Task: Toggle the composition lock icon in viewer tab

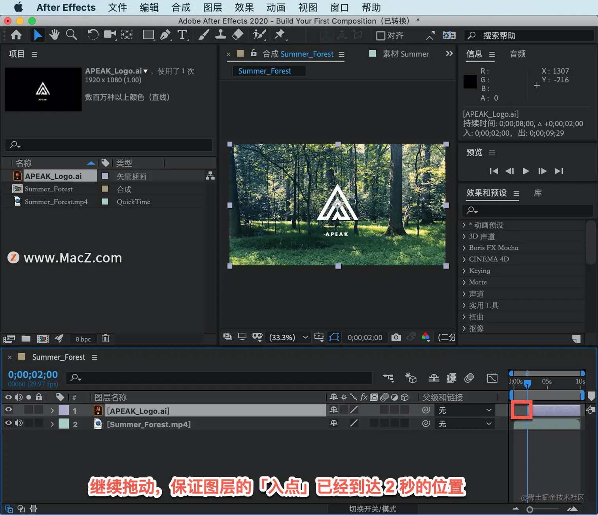Action: (254, 53)
